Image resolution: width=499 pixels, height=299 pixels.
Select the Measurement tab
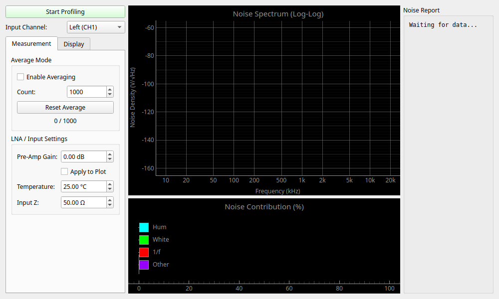click(31, 44)
